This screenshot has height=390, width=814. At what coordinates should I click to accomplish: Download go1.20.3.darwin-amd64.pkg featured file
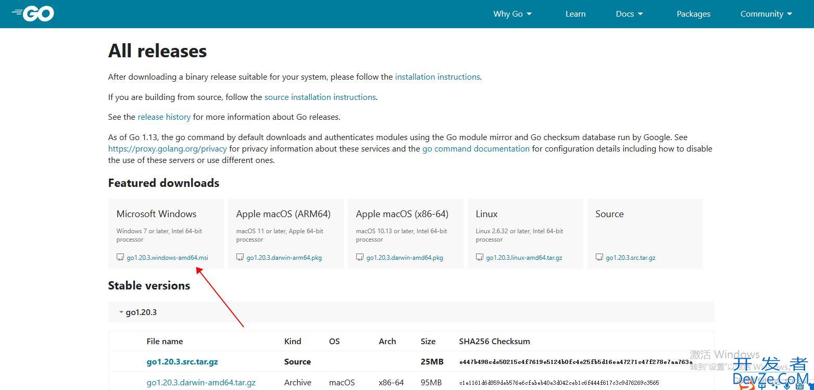pyautogui.click(x=405, y=258)
